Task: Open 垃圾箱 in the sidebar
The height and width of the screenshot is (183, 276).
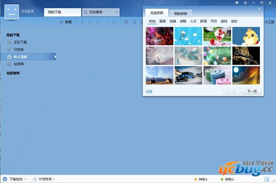Action: pos(19,64)
